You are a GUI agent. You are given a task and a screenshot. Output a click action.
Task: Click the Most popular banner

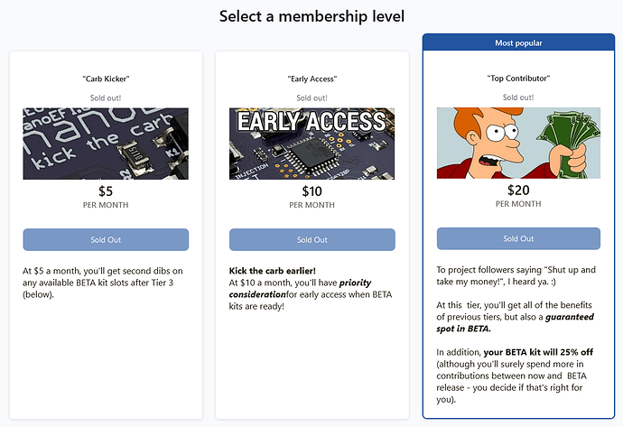click(518, 42)
